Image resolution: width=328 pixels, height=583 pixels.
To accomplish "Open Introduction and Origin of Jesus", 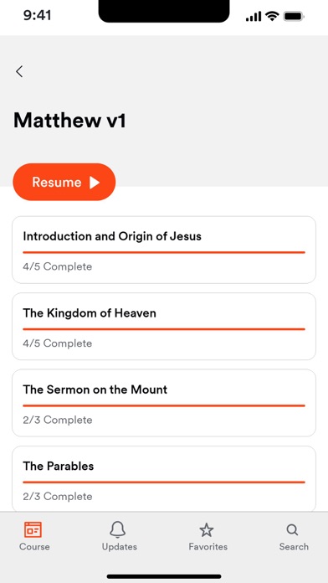I will pyautogui.click(x=164, y=250).
